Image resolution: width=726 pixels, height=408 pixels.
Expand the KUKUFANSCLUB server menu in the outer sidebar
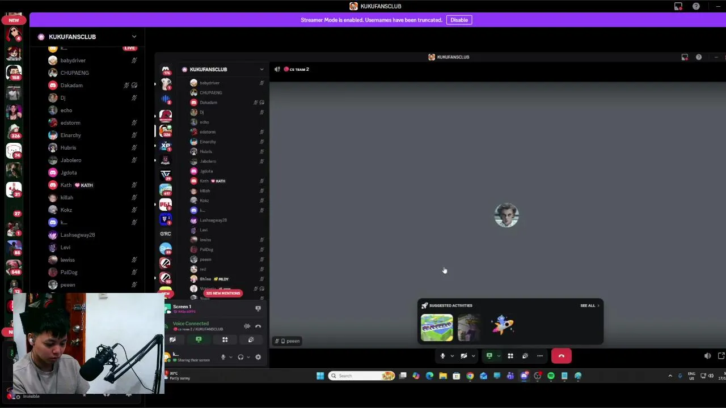pos(134,37)
